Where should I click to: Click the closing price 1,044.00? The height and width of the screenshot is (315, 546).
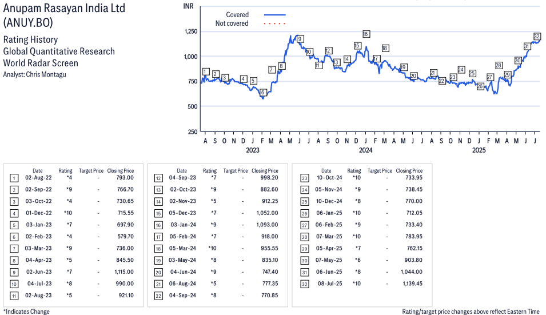point(412,272)
